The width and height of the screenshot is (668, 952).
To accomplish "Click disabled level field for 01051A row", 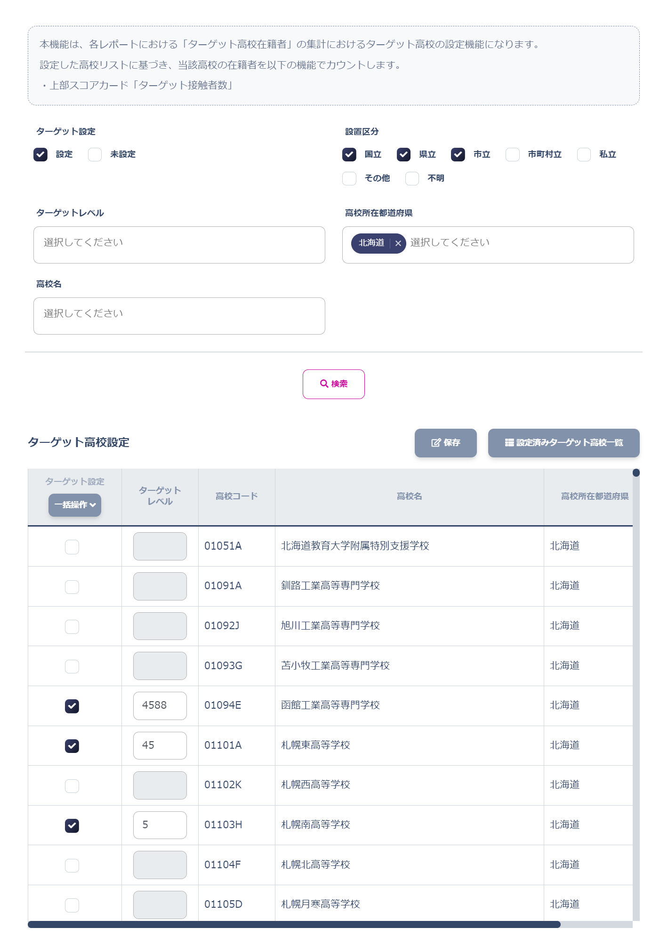I will [160, 546].
